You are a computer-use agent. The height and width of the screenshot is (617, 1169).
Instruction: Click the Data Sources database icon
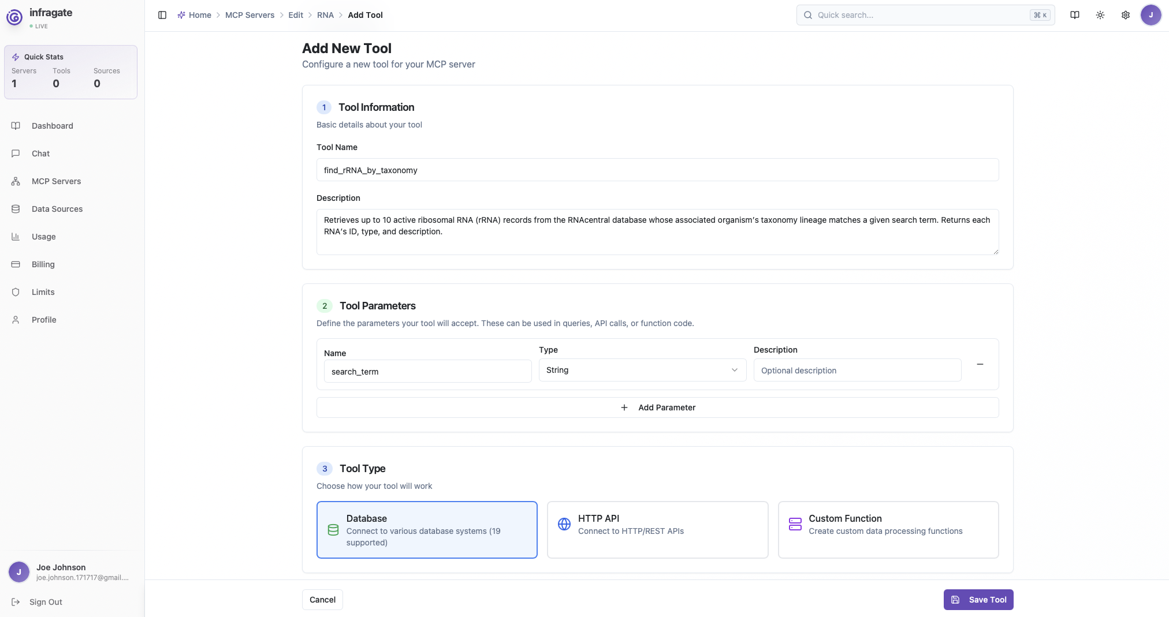tap(16, 209)
